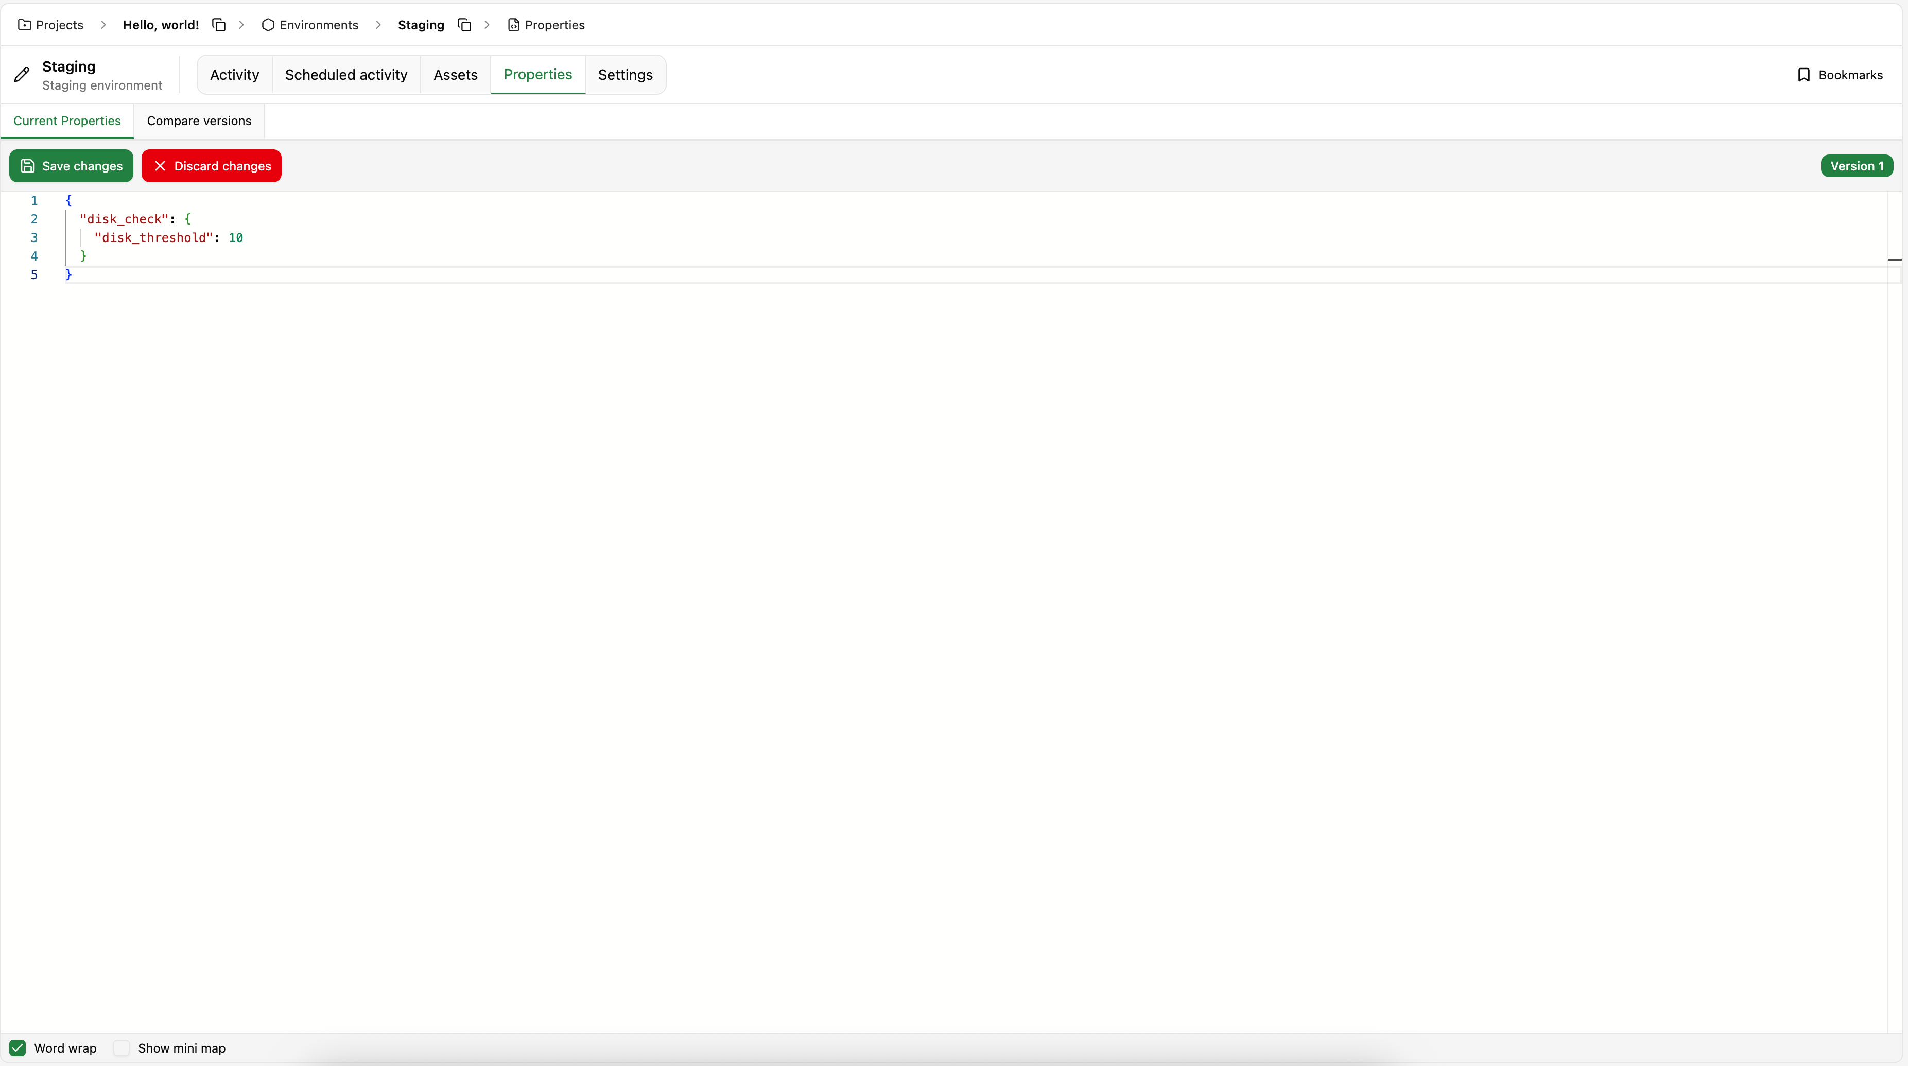Viewport: 1908px width, 1066px height.
Task: Click the Version 1 badge
Action: tap(1856, 166)
